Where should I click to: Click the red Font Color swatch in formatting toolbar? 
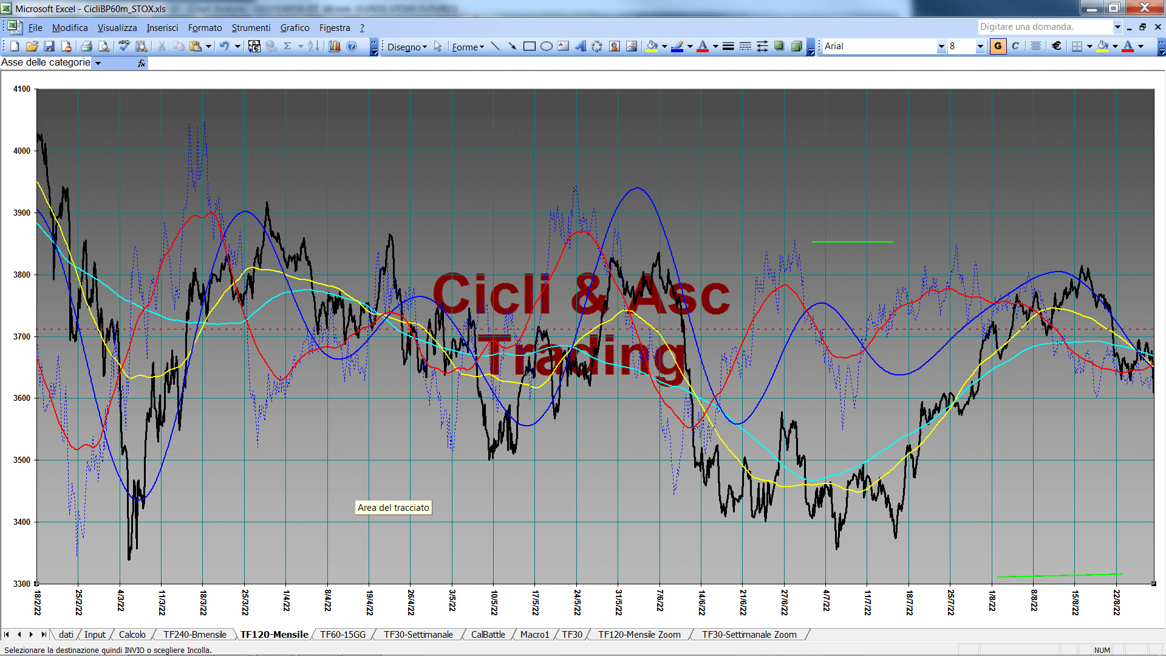point(1128,46)
